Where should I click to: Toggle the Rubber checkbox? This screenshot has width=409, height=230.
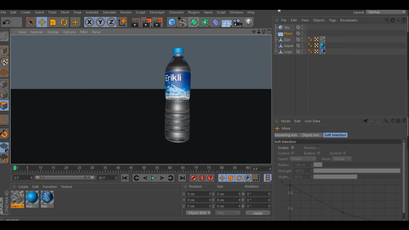click(x=319, y=153)
